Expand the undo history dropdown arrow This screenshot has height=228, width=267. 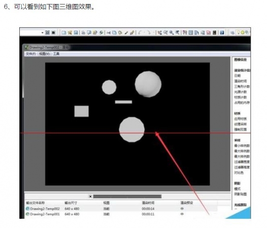144,32
